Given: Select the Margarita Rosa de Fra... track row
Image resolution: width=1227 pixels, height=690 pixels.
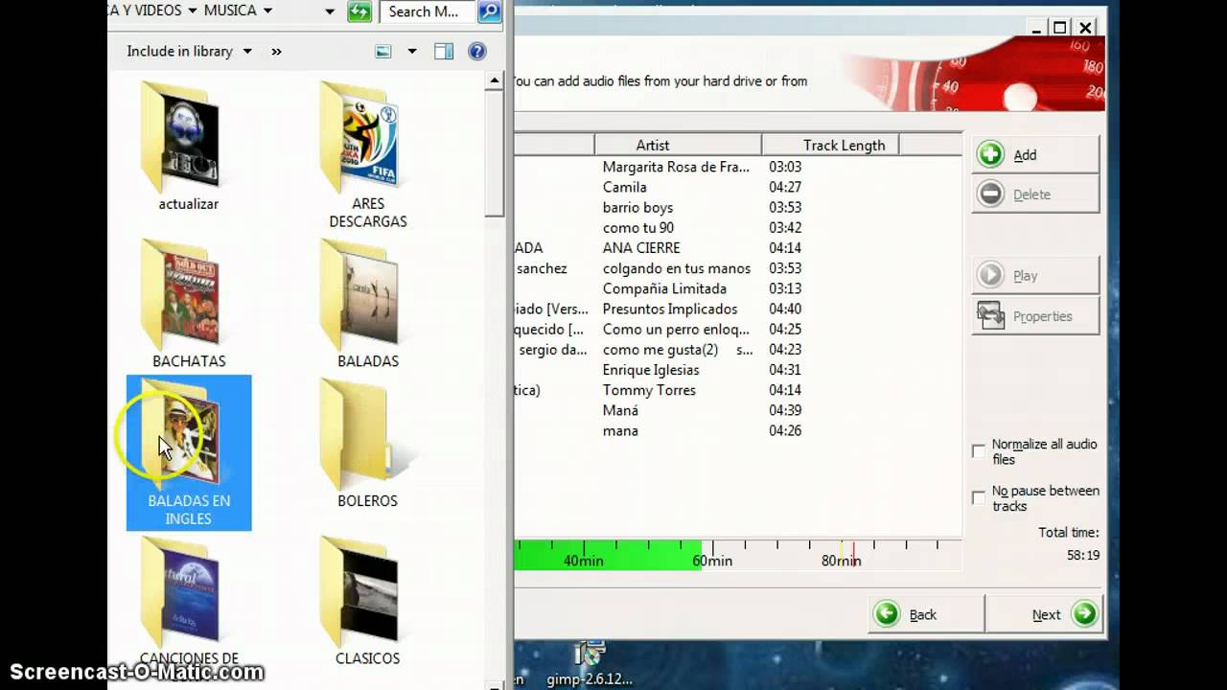Looking at the screenshot, I should 737,167.
